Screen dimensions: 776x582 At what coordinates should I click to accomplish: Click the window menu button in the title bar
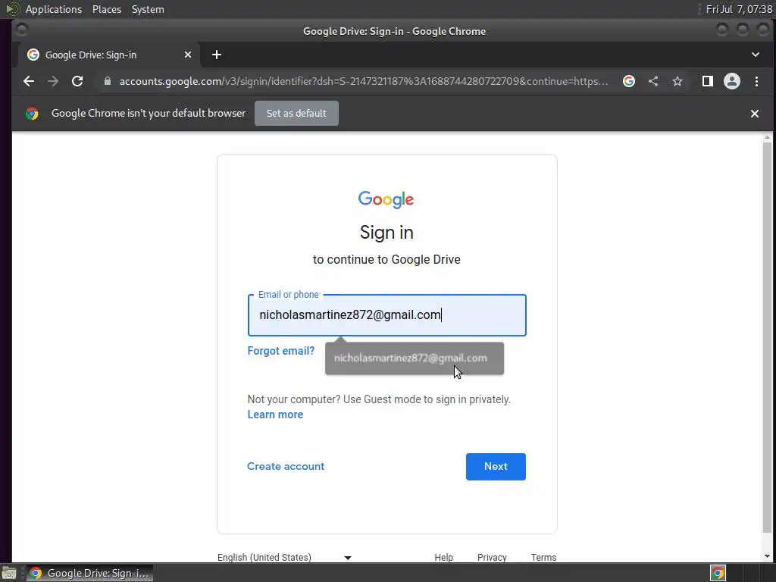pyautogui.click(x=21, y=30)
